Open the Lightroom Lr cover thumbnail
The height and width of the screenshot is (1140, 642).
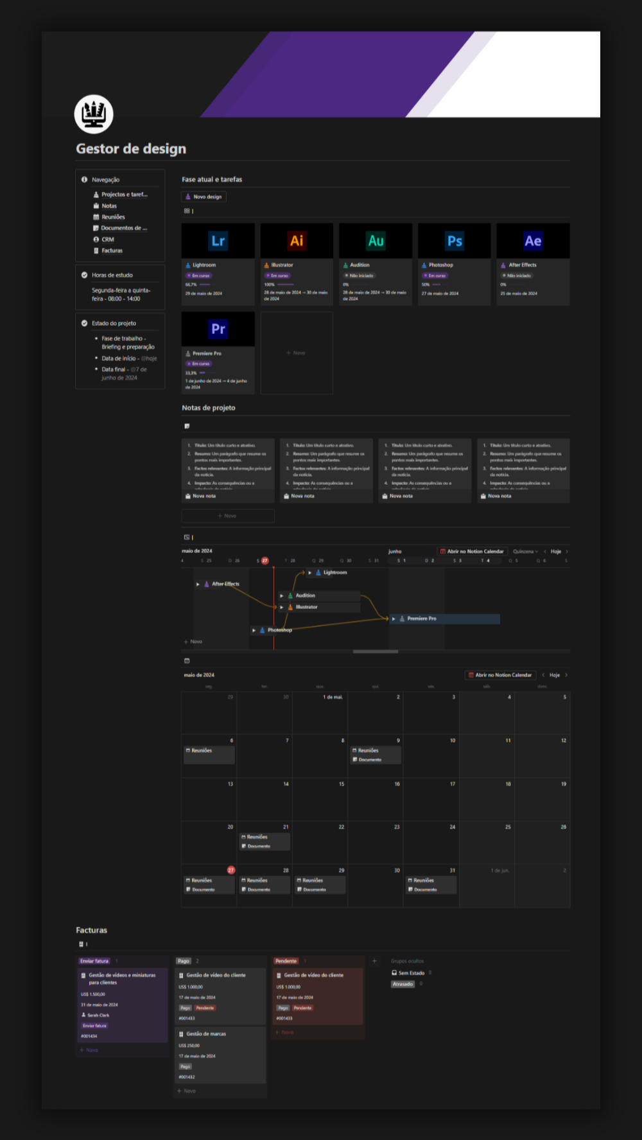218,241
